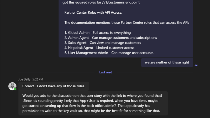
Task: Click the '4. Helpdesk Agent' list line
Action: (99, 48)
